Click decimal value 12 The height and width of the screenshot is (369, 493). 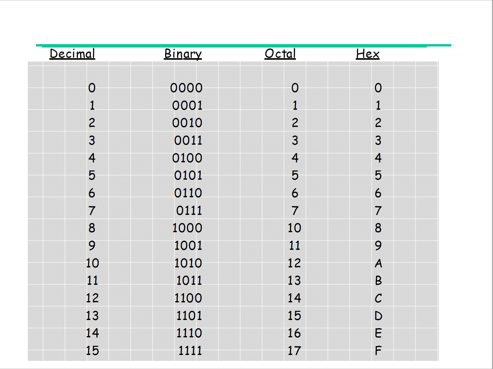click(x=92, y=298)
